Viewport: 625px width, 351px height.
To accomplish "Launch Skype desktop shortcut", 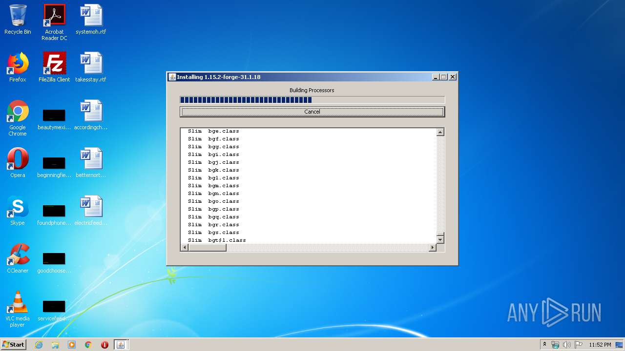I will click(18, 211).
